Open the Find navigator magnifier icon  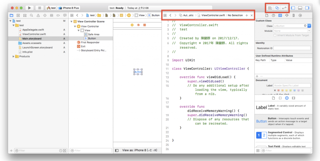click(32, 15)
